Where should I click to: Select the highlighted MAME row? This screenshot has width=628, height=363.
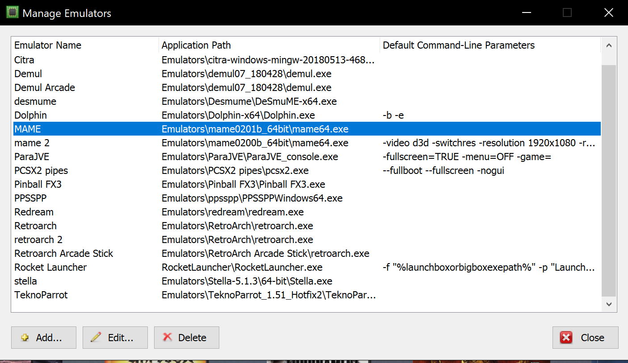pos(307,129)
